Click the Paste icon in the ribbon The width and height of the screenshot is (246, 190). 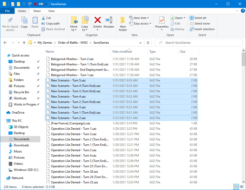pyautogui.click(x=35, y=20)
